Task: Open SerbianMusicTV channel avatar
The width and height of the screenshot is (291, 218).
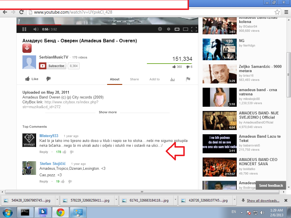Action: pos(29,62)
